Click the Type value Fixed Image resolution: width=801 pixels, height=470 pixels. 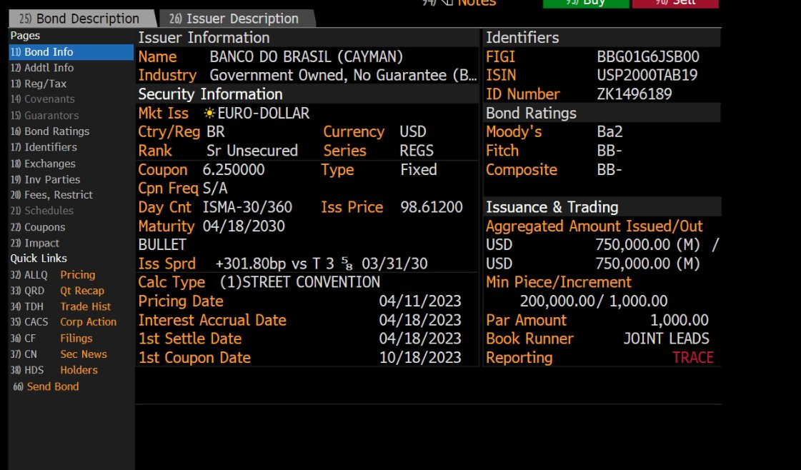(419, 169)
